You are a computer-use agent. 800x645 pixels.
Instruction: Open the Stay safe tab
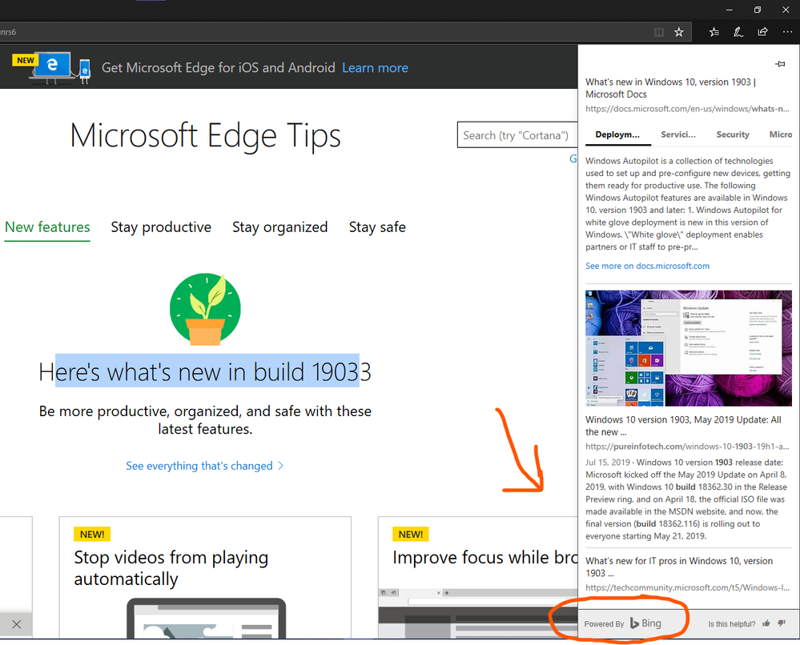click(x=377, y=227)
